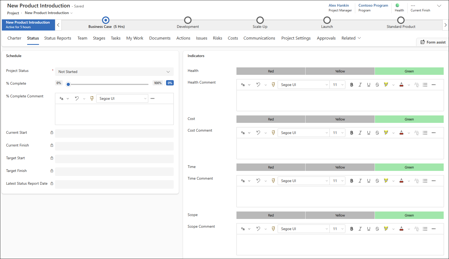Open the Project Status dropdown
Image resolution: width=449 pixels, height=259 pixels.
pyautogui.click(x=114, y=72)
